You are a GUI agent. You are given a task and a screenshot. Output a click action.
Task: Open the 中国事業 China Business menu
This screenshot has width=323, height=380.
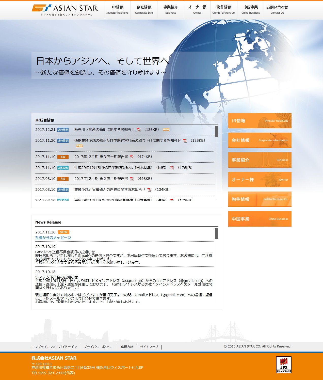pyautogui.click(x=251, y=10)
